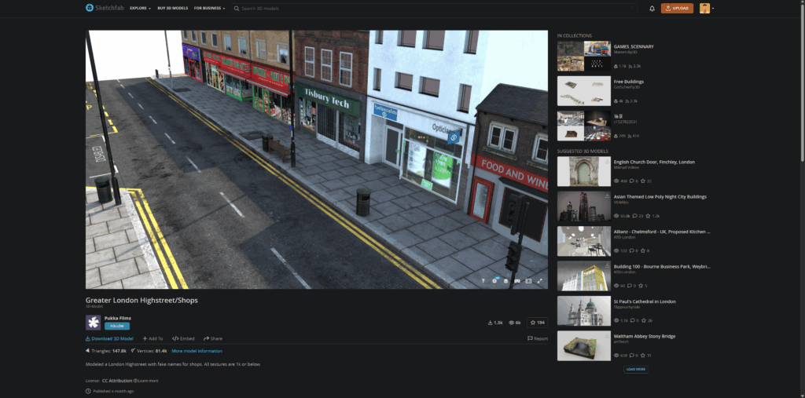This screenshot has width=805, height=398.
Task: Like the model using the star button
Action: click(538, 323)
